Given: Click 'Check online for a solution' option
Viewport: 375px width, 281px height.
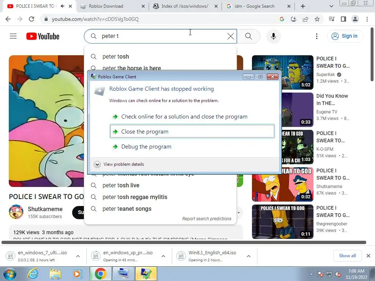Looking at the screenshot, I should click(x=192, y=117).
